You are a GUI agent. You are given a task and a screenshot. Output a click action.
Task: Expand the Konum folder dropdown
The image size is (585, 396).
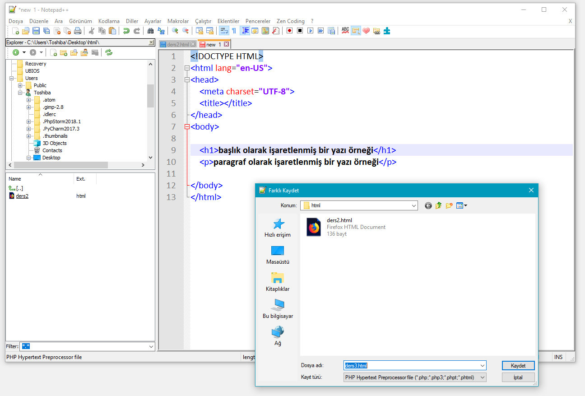pos(414,205)
